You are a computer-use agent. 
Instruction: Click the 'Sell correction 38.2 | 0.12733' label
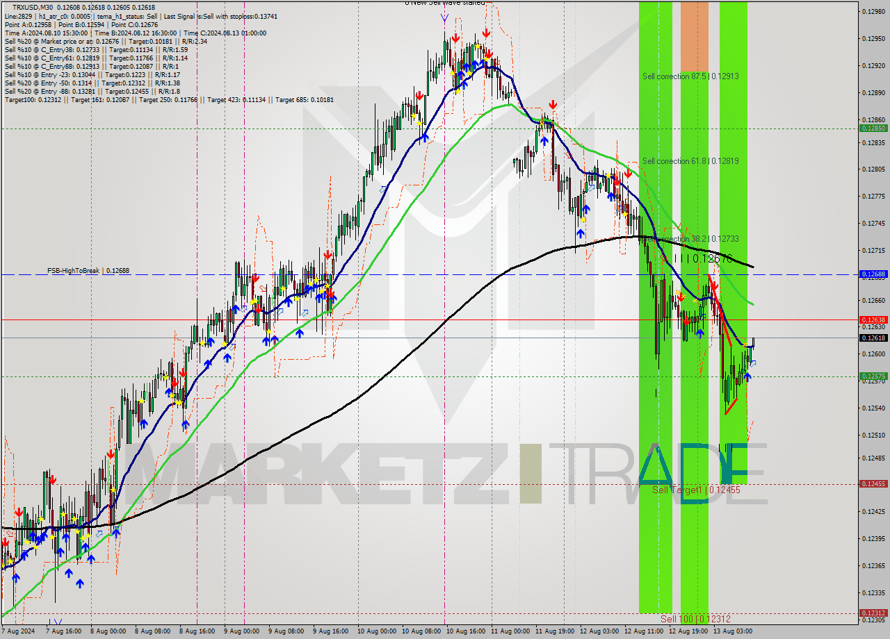click(x=690, y=239)
